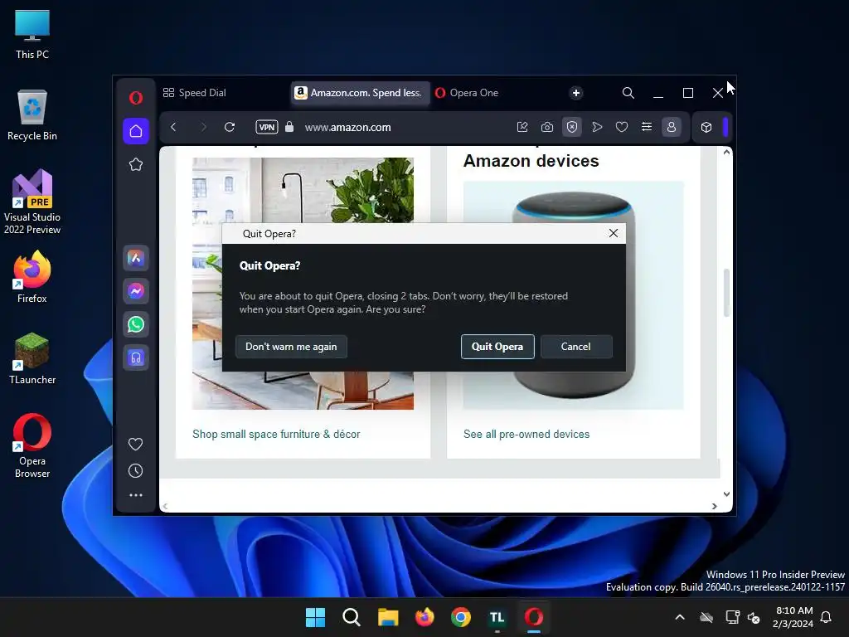849x637 pixels.
Task: Toggle the VPN badge
Action: pyautogui.click(x=266, y=127)
